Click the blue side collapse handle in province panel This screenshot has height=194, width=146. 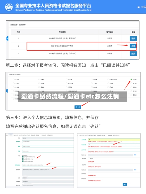(x=7, y=91)
